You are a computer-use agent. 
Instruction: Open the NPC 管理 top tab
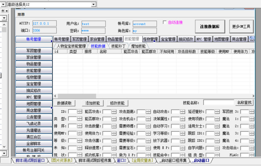coord(204,39)
